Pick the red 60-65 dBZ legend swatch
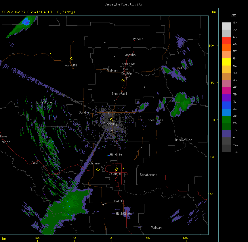 click(x=226, y=41)
